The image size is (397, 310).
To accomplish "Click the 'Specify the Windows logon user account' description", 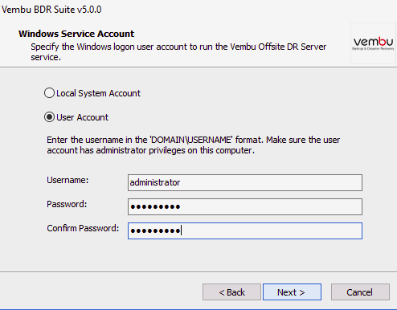I will pos(178,52).
